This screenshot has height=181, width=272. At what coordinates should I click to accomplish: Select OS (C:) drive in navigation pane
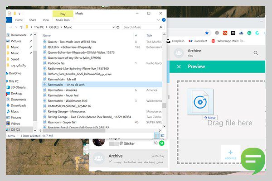15,129
